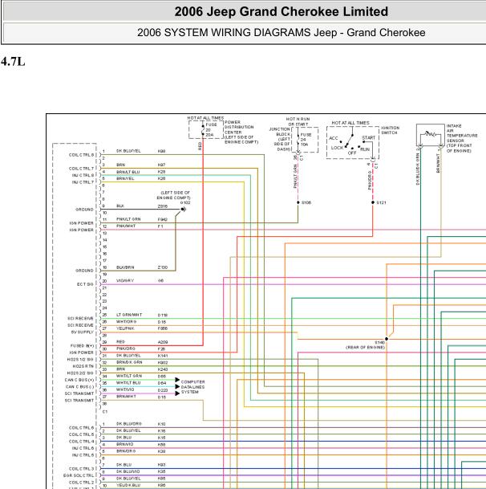Click the S140 splice dot at rear of engine
The image size is (486, 489).
coord(387,339)
